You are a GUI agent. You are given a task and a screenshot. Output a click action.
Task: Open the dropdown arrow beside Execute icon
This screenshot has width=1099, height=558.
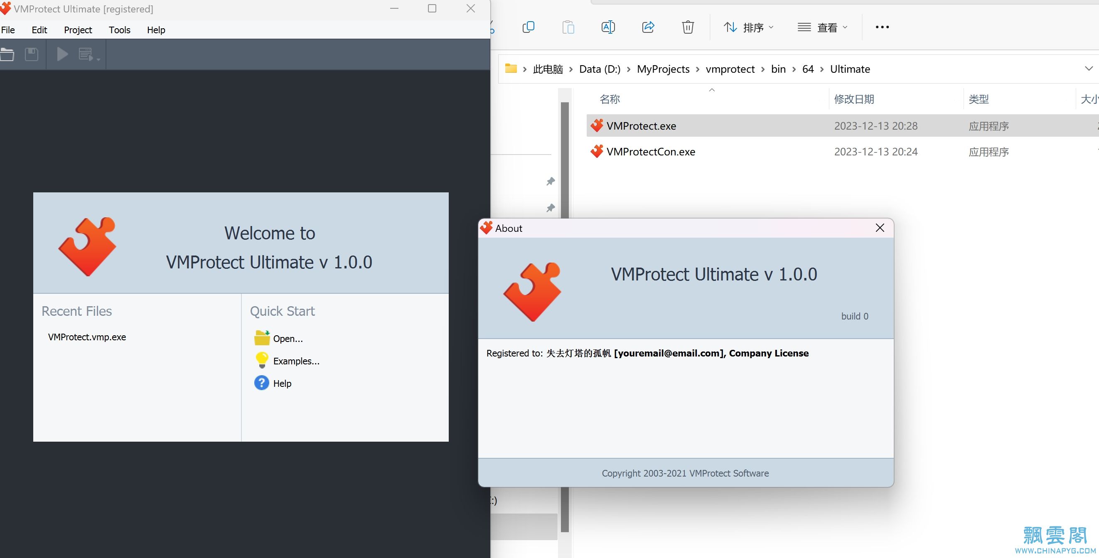click(x=98, y=59)
